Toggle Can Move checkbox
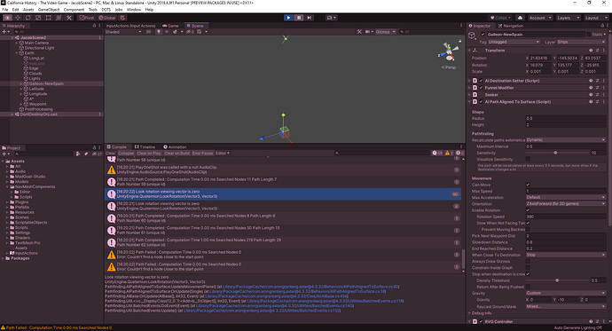Screen dimensions: 612x331 pyautogui.click(x=528, y=185)
